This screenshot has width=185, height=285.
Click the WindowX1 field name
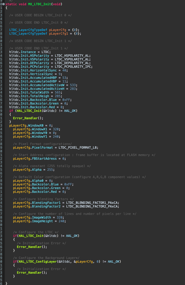pos(39,129)
